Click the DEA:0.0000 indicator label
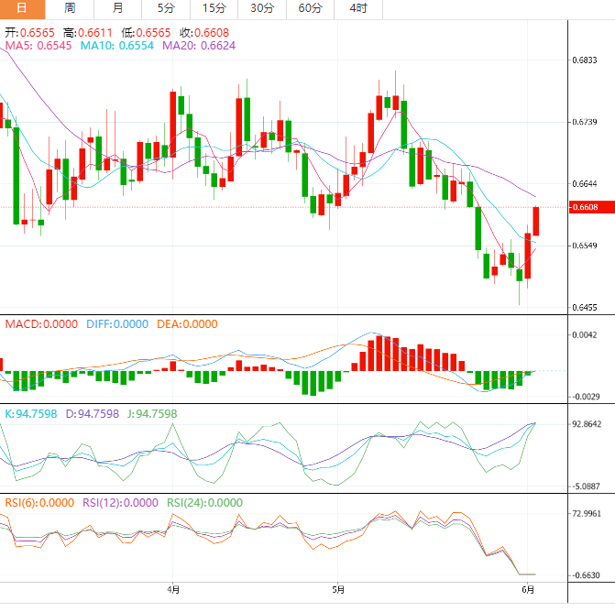Image resolution: width=615 pixels, height=612 pixels. [187, 324]
